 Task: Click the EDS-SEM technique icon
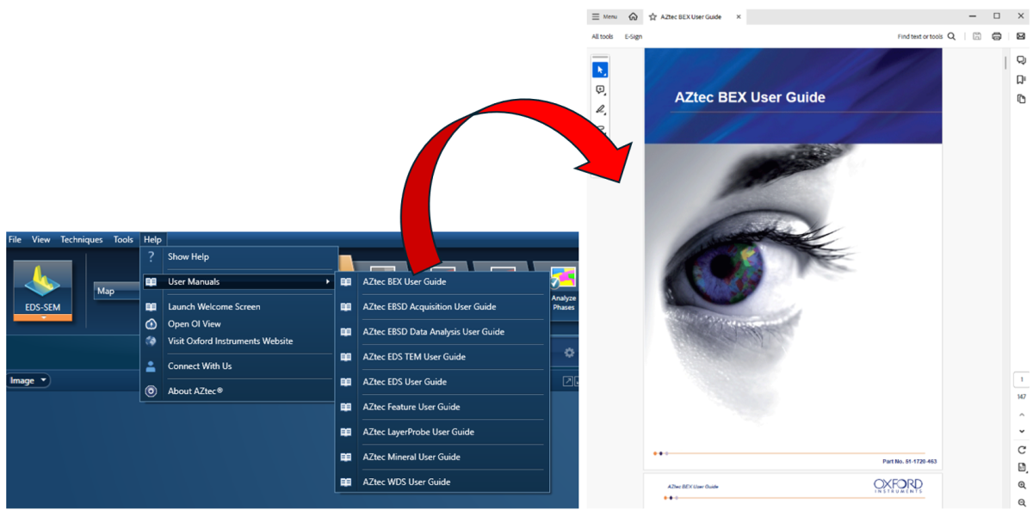43,292
